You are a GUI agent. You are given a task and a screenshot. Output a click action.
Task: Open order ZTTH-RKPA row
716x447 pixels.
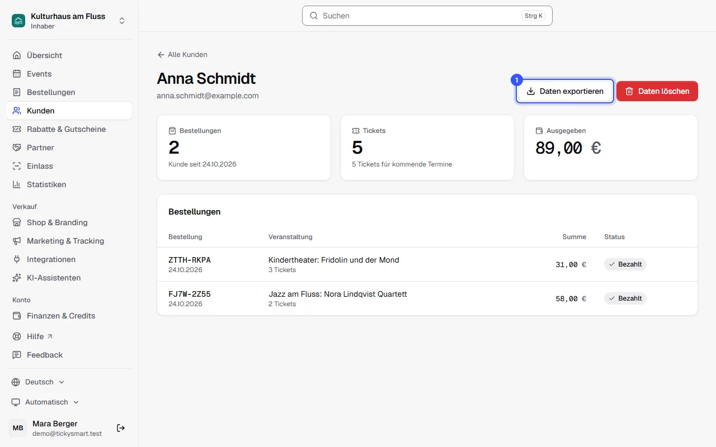427,264
